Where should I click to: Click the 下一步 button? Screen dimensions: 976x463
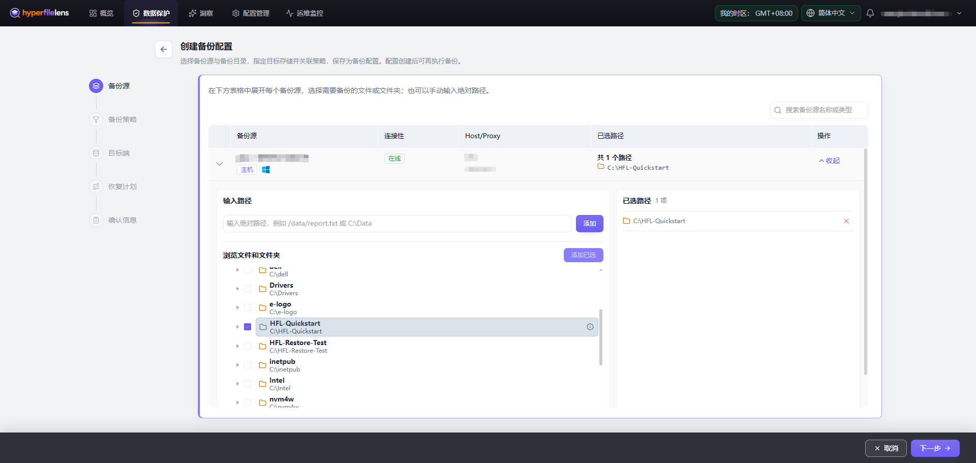click(x=935, y=448)
